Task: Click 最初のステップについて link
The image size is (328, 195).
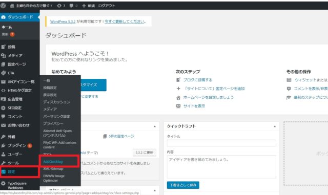Action: (311, 97)
